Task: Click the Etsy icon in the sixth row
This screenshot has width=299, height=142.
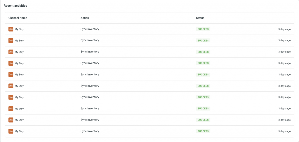Action: point(11,86)
